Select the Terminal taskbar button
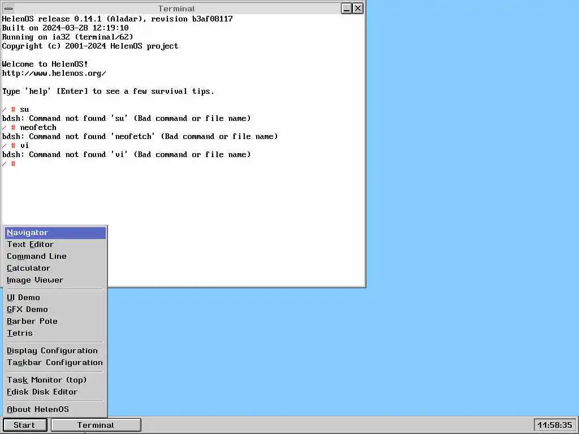Image resolution: width=579 pixels, height=434 pixels. pyautogui.click(x=96, y=425)
